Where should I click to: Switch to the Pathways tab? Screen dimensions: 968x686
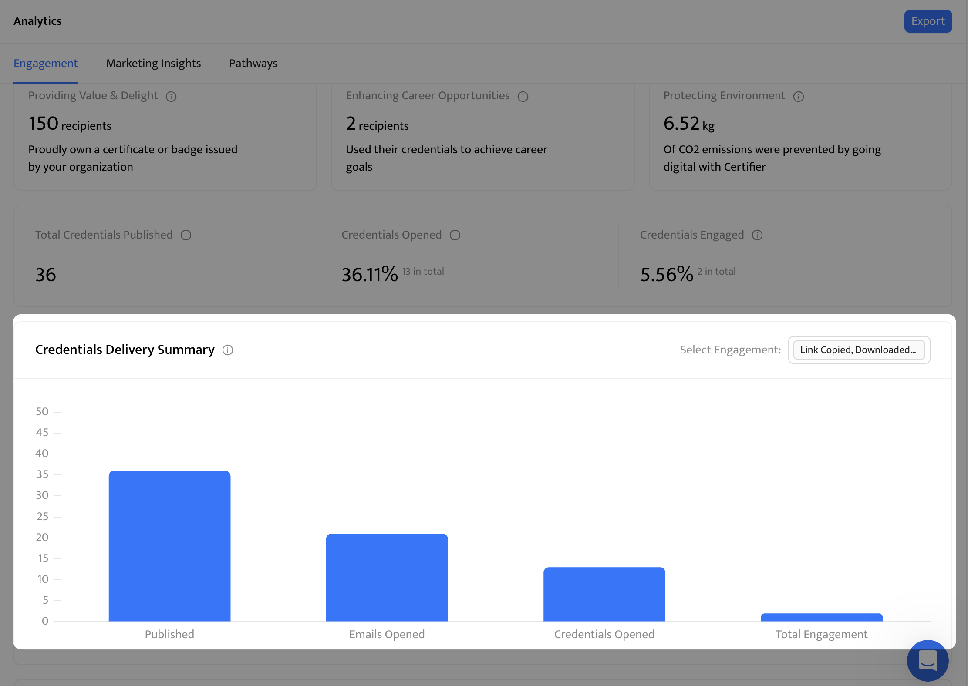coord(253,64)
